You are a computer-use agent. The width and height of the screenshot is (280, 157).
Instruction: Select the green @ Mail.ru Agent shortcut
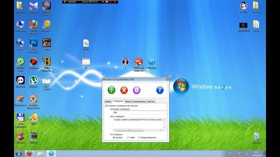click(x=21, y=64)
